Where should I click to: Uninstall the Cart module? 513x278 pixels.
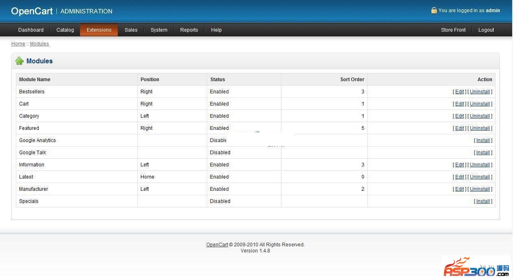tap(480, 104)
